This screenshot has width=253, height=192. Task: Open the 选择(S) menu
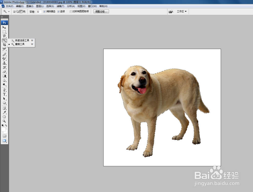coord(50,6)
